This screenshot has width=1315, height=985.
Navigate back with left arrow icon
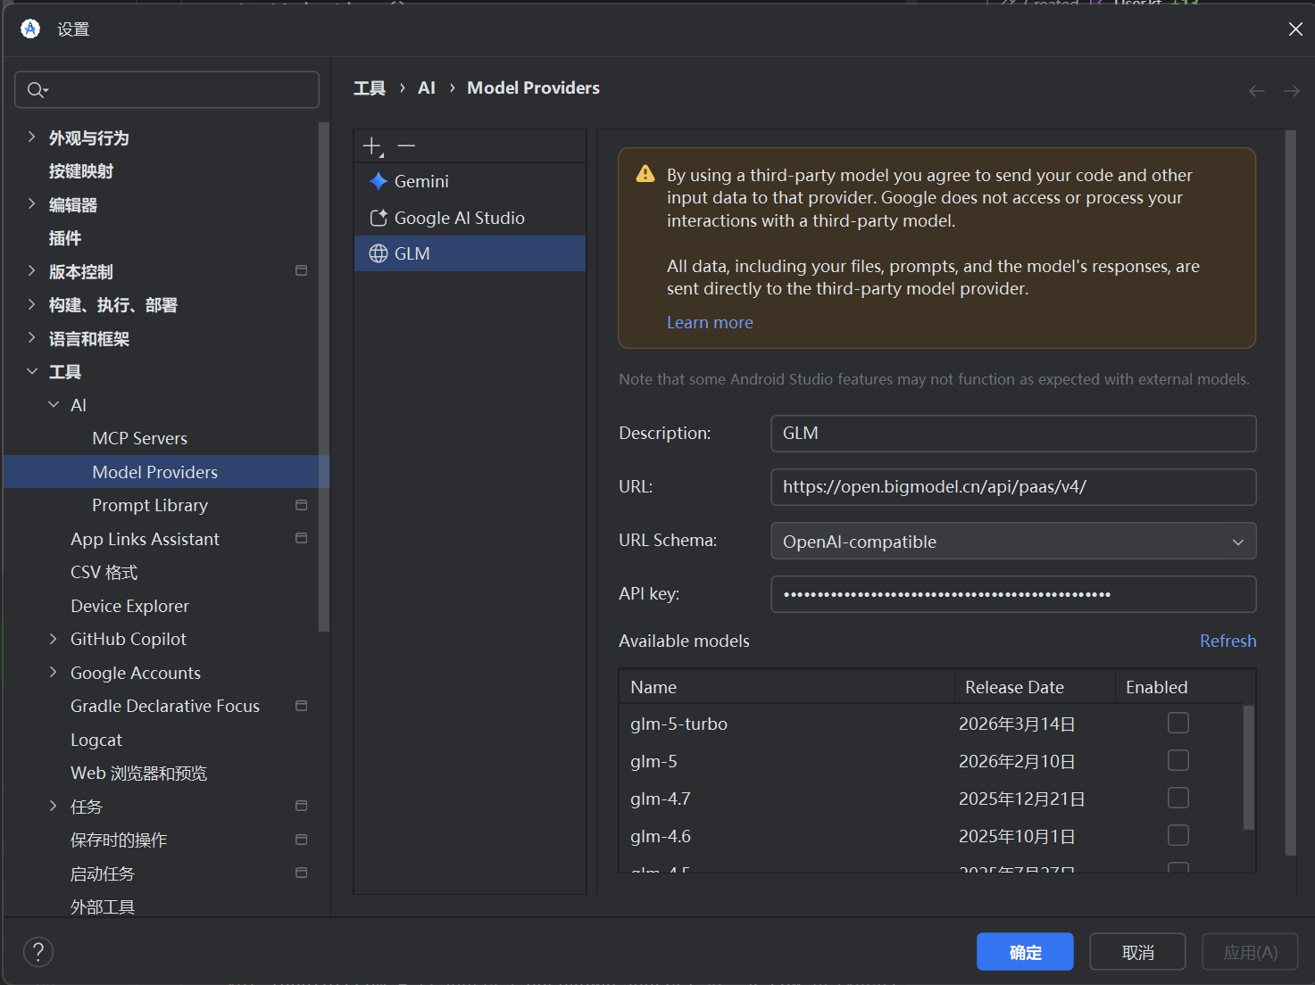pyautogui.click(x=1257, y=91)
